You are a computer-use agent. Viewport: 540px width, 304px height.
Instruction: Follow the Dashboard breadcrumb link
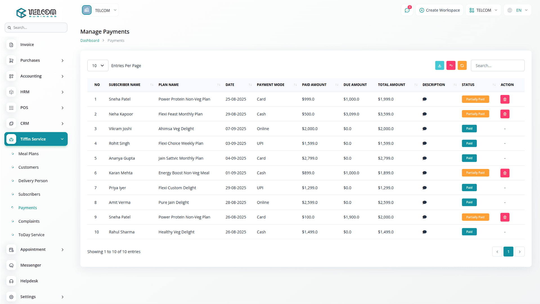click(90, 41)
